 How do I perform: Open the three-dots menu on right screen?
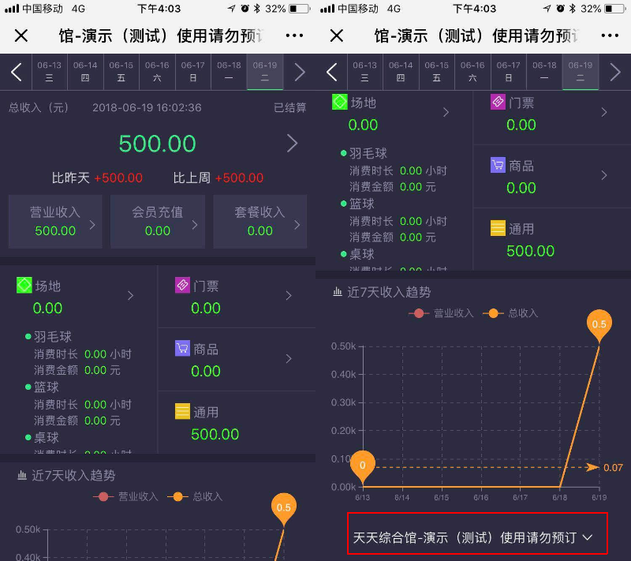610,36
